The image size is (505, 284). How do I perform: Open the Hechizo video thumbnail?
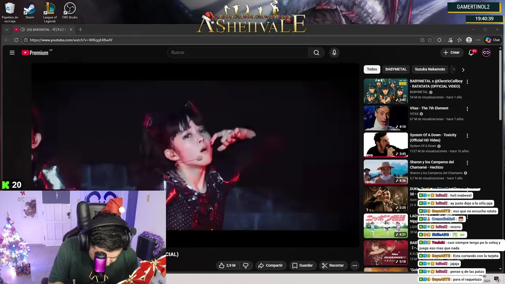386,172
